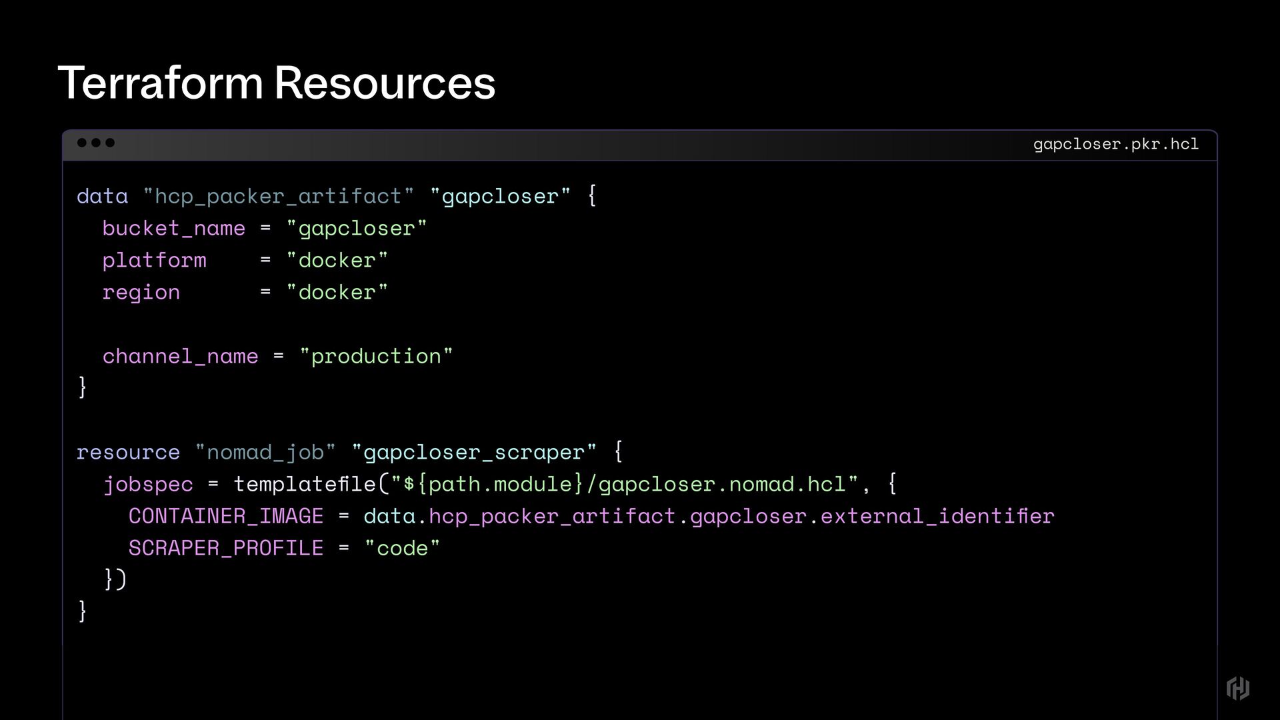Click the "nomad_job" resource type string

[x=265, y=453]
